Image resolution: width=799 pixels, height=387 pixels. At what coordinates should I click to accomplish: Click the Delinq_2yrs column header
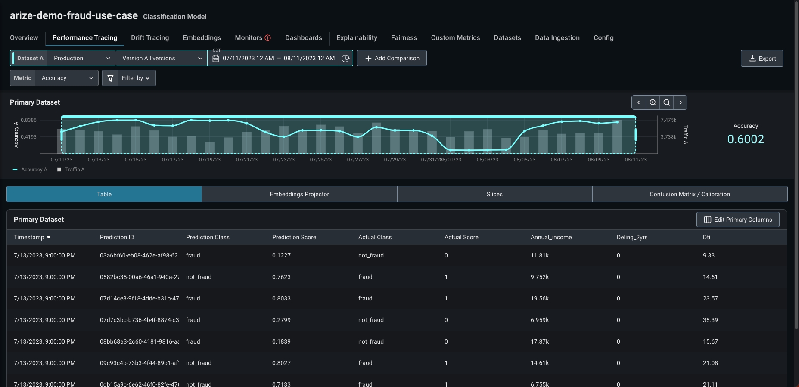click(632, 237)
